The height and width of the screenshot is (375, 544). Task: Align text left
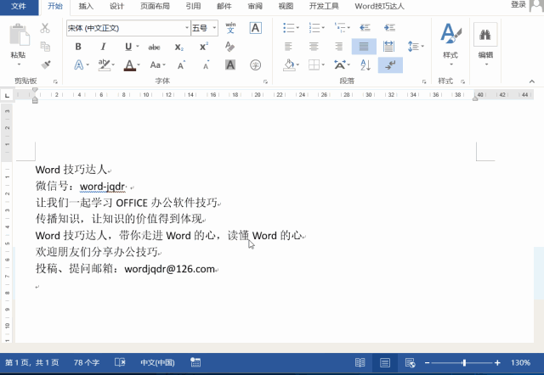288,46
